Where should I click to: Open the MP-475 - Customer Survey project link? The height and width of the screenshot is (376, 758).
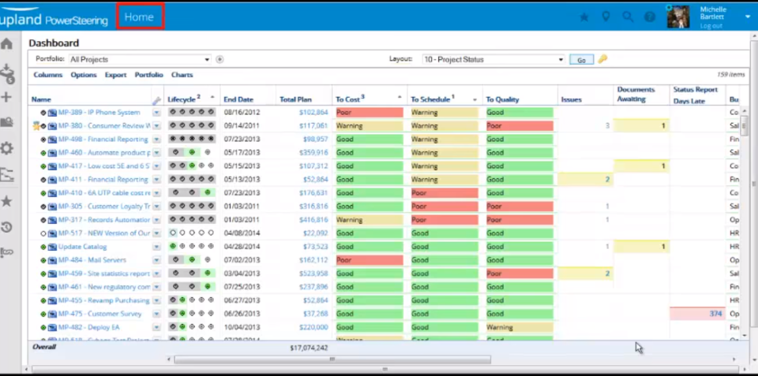[99, 314]
